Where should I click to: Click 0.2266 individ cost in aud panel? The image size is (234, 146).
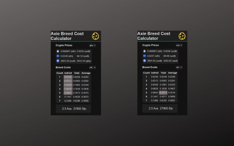(x=154, y=101)
